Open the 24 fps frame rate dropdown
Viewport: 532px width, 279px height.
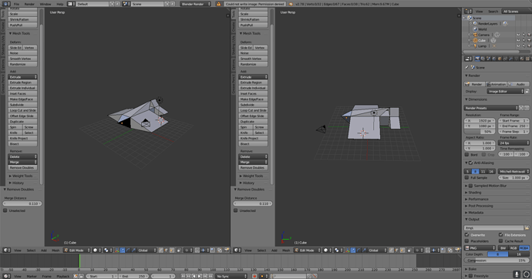pyautogui.click(x=513, y=143)
